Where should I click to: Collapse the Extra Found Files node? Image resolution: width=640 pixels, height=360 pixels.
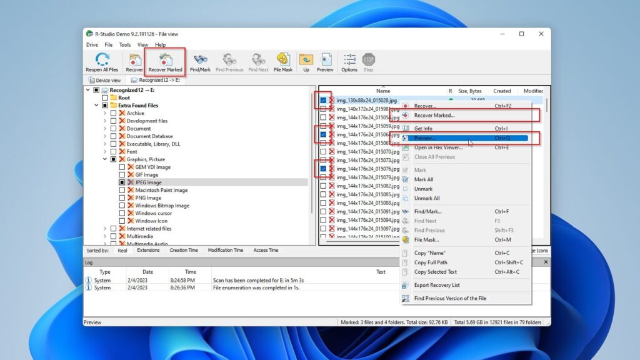pyautogui.click(x=96, y=105)
